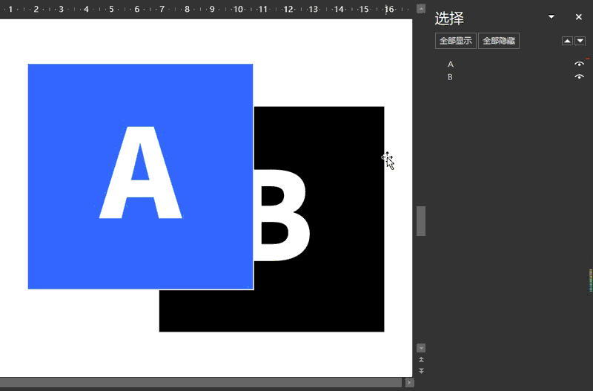Click the vertical scrollbar thumb

(x=421, y=221)
